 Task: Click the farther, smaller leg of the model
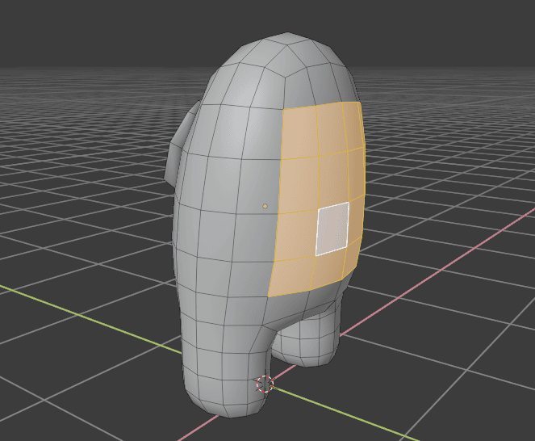click(307, 337)
